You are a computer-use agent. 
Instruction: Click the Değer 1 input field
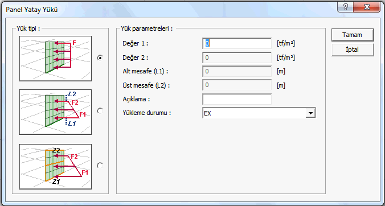coord(237,44)
